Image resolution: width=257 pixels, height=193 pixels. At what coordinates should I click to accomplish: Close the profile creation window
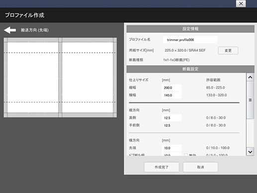coord(241,3)
